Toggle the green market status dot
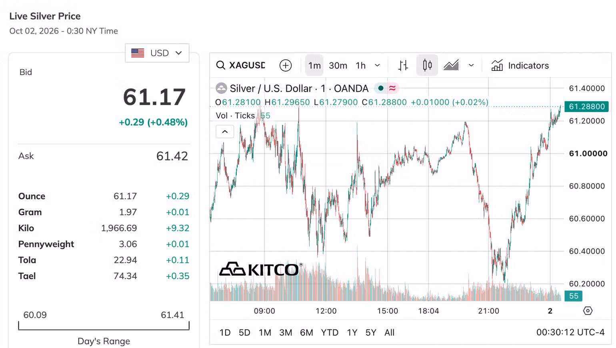 point(381,88)
